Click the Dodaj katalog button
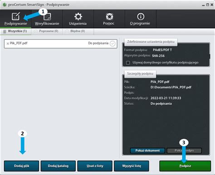215x175 pixels. [58, 166]
